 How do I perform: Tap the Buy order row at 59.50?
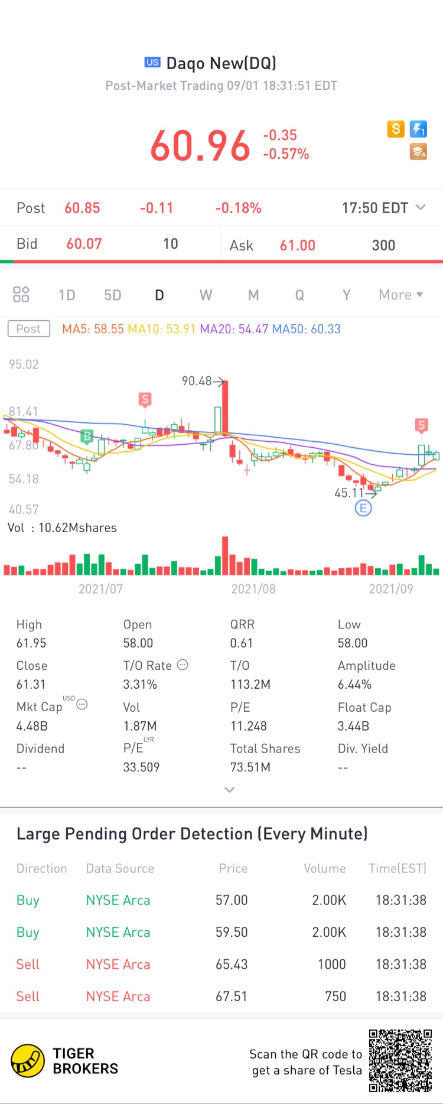pos(221,932)
